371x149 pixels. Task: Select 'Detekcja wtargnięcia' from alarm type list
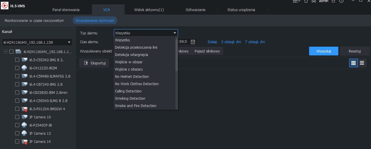coord(131,55)
